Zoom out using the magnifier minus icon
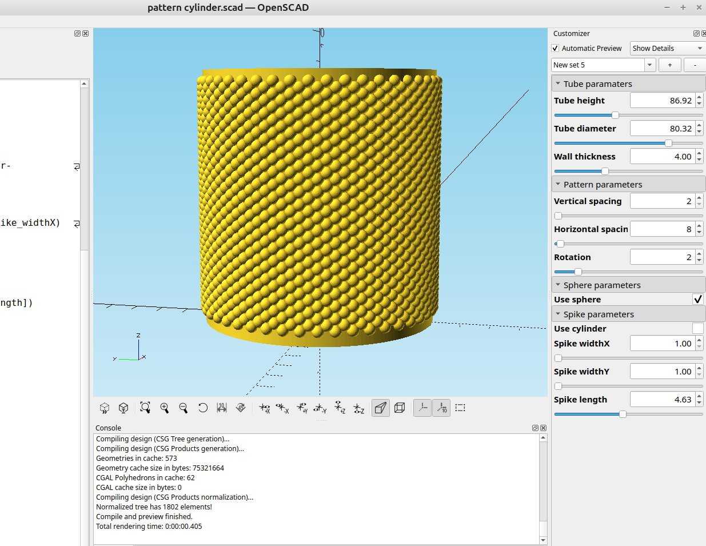This screenshot has height=546, width=706. 184,408
